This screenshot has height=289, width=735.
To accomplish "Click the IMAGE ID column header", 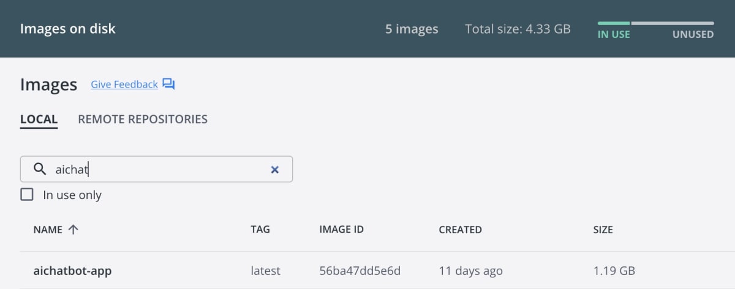I will pyautogui.click(x=342, y=230).
